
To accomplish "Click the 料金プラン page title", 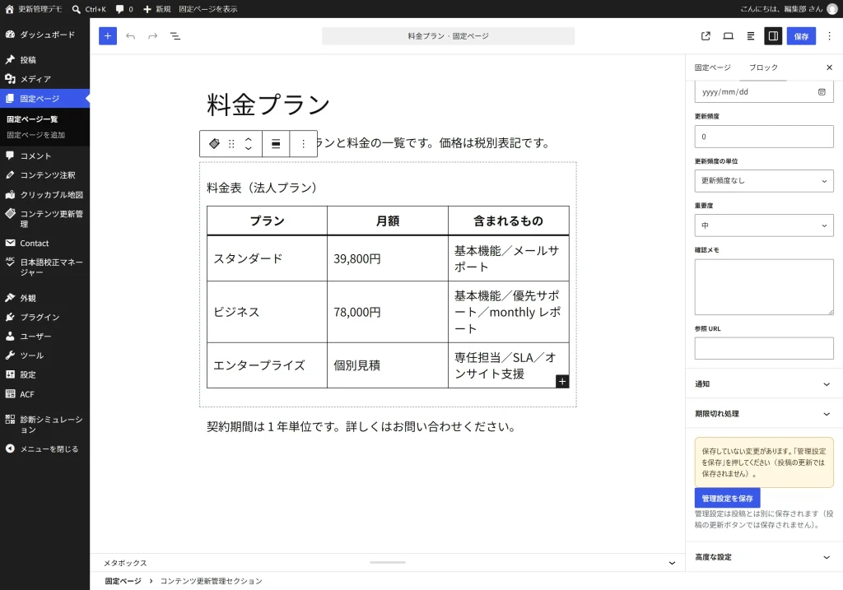I will pyautogui.click(x=268, y=105).
